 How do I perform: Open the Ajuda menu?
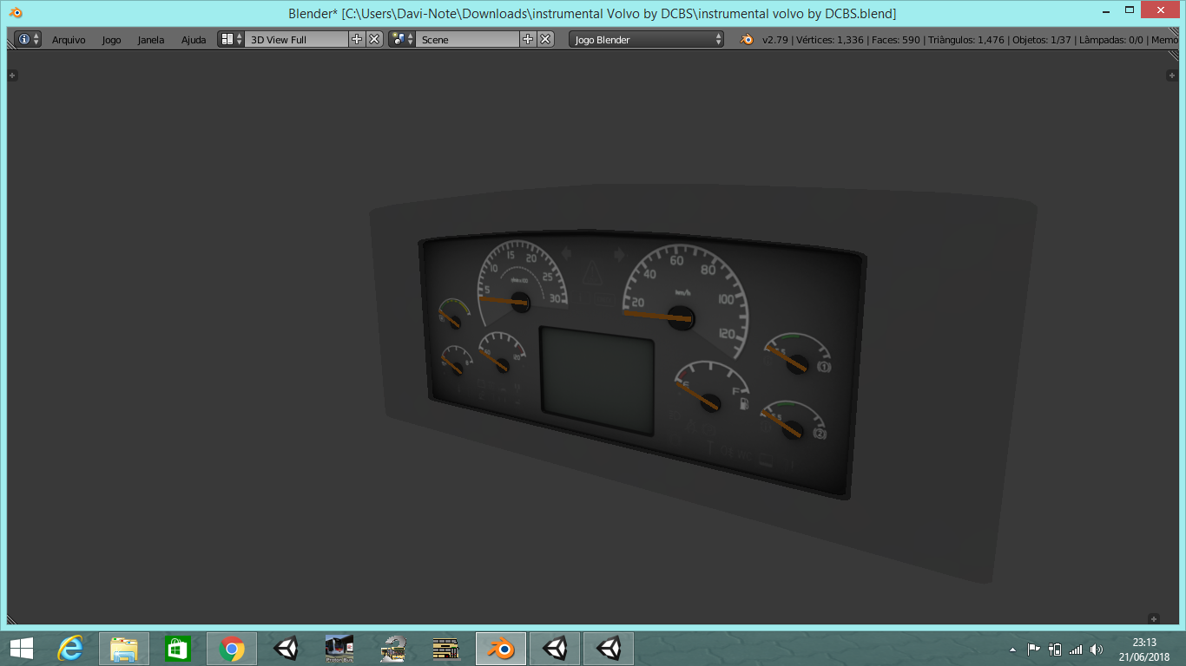click(x=194, y=40)
